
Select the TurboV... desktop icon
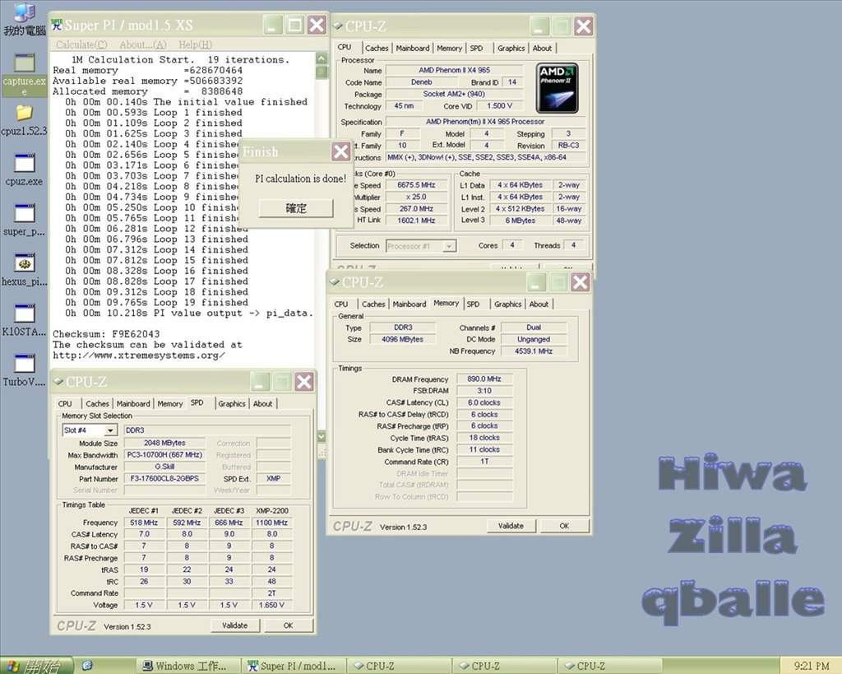pos(24,370)
